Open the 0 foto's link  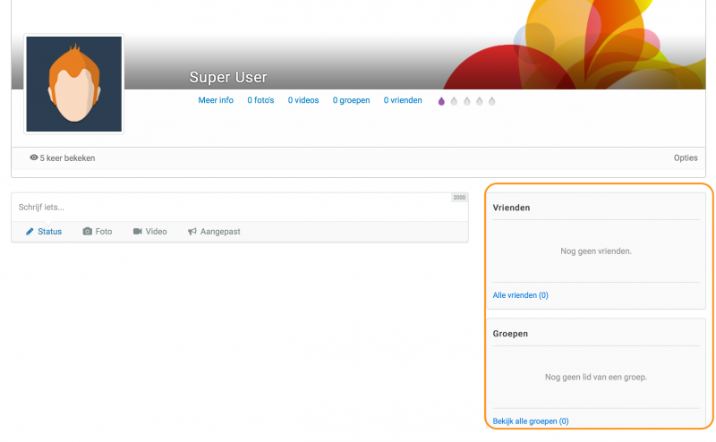coord(260,100)
